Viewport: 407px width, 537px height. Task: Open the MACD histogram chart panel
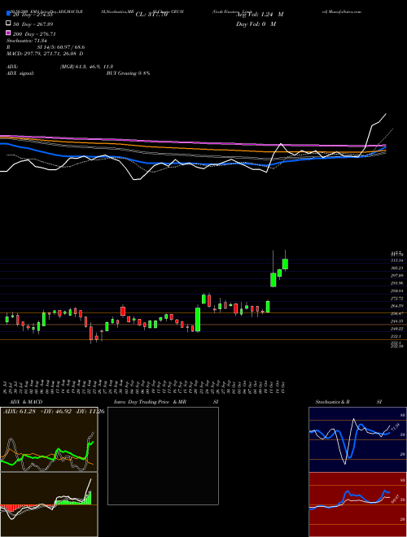49,504
